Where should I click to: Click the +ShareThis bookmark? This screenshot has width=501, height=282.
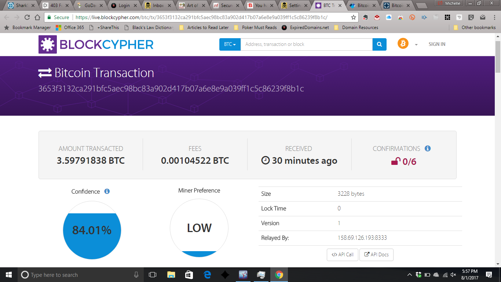[x=104, y=28]
